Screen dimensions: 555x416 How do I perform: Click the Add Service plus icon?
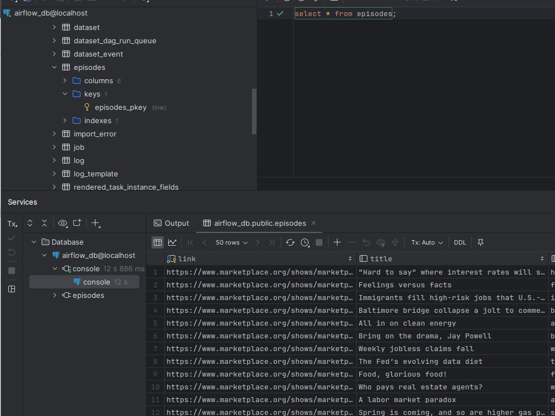[x=95, y=223]
